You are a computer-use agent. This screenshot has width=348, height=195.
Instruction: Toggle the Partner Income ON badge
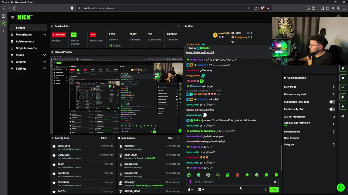coord(74,35)
